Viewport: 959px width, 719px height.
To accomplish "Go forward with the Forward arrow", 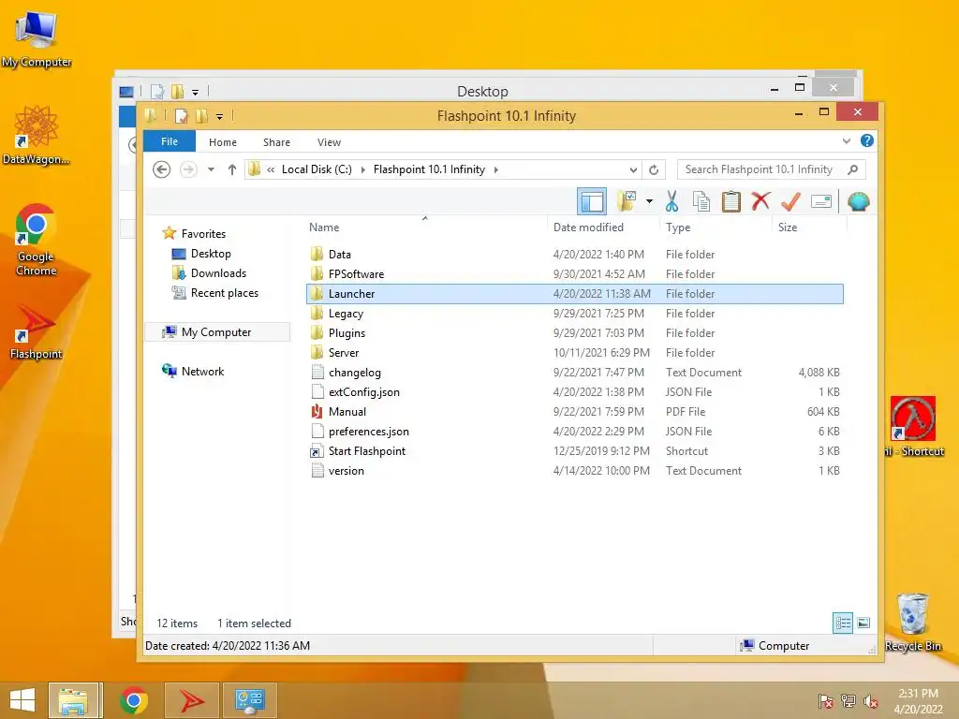I will click(188, 169).
